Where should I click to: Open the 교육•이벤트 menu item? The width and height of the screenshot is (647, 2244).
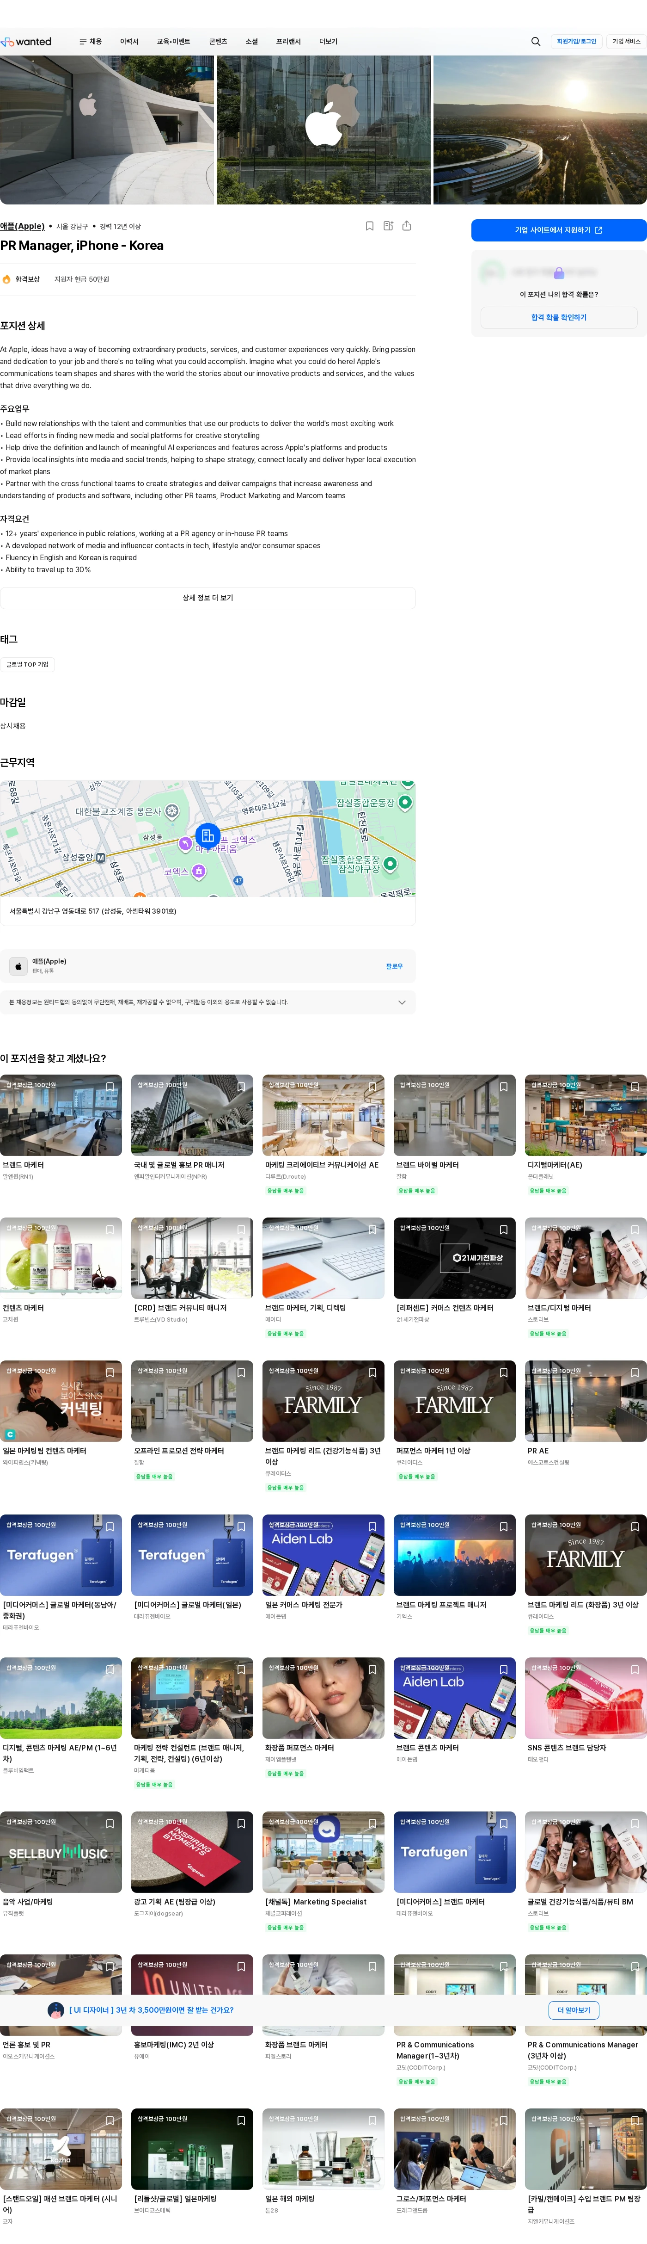[x=173, y=42]
